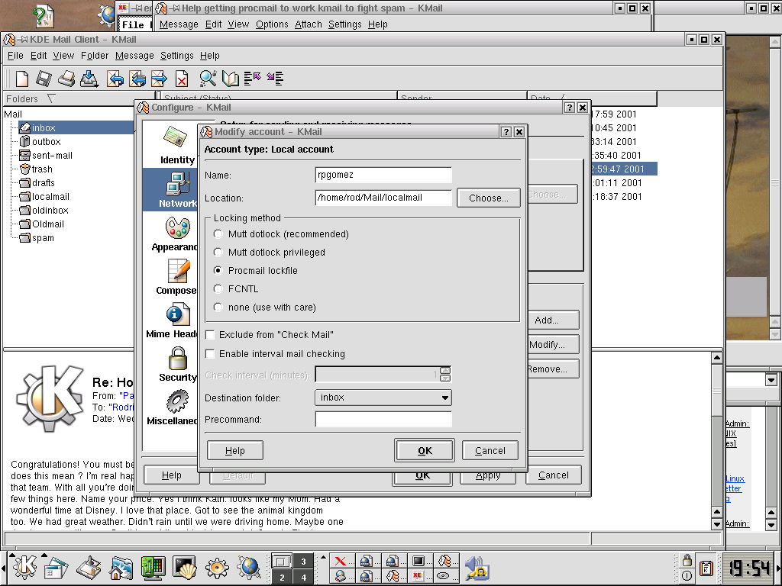Select the FCNTL locking method
This screenshot has height=586, width=782.
click(219, 289)
